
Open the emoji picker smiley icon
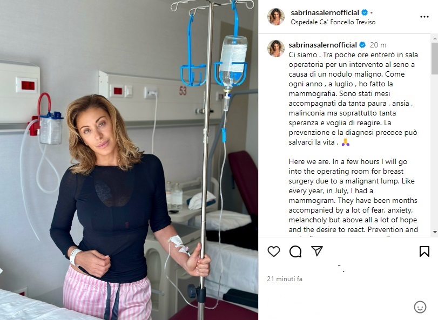420,307
